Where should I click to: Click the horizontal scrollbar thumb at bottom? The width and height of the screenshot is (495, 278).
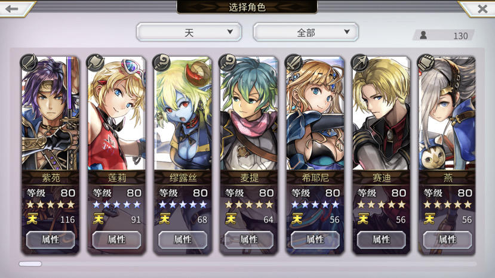(x=30, y=264)
